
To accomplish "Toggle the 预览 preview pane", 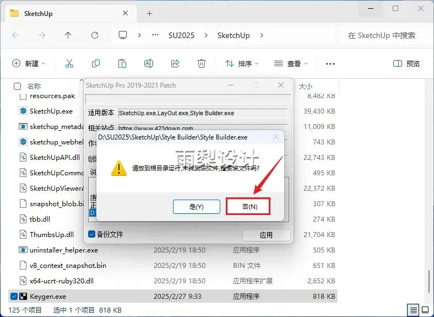I will tap(406, 63).
